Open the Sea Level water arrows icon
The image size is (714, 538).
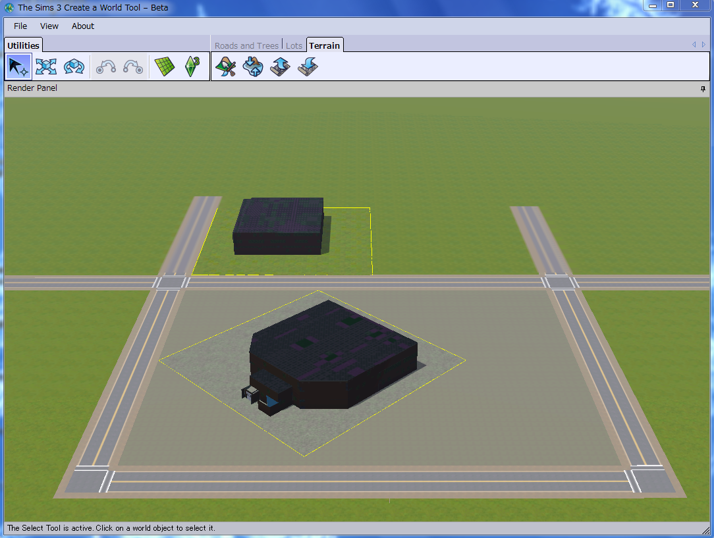tap(253, 67)
